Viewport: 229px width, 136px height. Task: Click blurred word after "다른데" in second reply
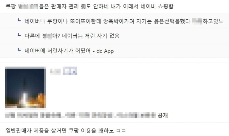(x=47, y=36)
